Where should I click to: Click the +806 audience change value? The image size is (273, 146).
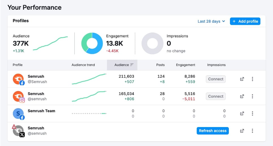tap(129, 99)
